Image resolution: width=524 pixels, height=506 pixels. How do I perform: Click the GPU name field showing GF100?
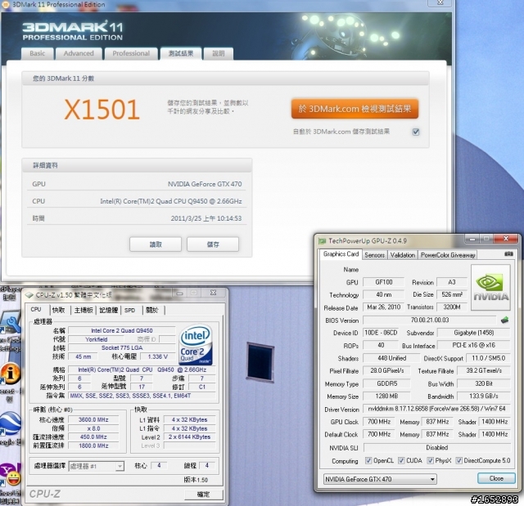point(384,282)
